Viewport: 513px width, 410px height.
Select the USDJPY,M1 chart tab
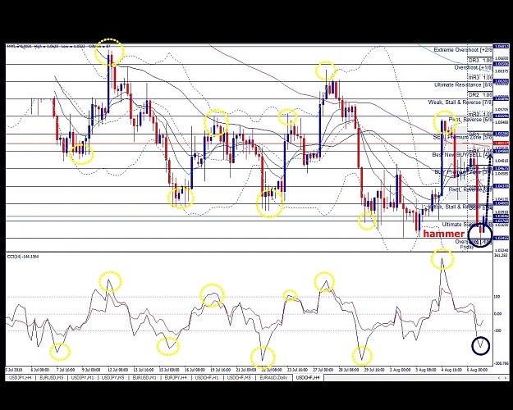tap(82, 378)
